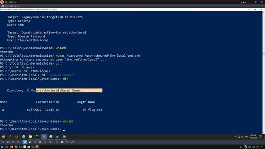265x149 pixels.
Task: Click the ENG language indicator
Action: [x=246, y=137]
